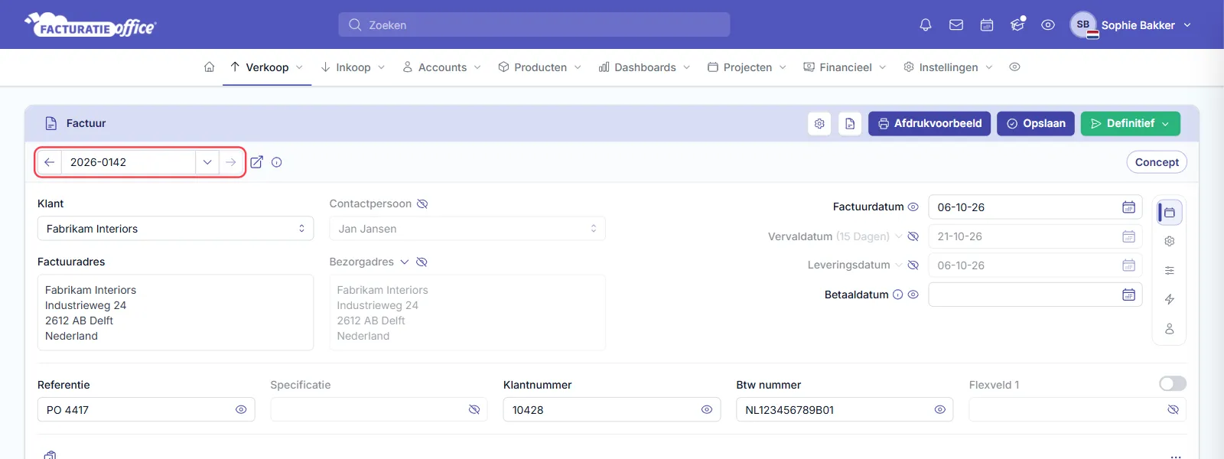Screen dimensions: 1224x459
Task: Toggle Contactpersoon visibility
Action: tap(422, 203)
